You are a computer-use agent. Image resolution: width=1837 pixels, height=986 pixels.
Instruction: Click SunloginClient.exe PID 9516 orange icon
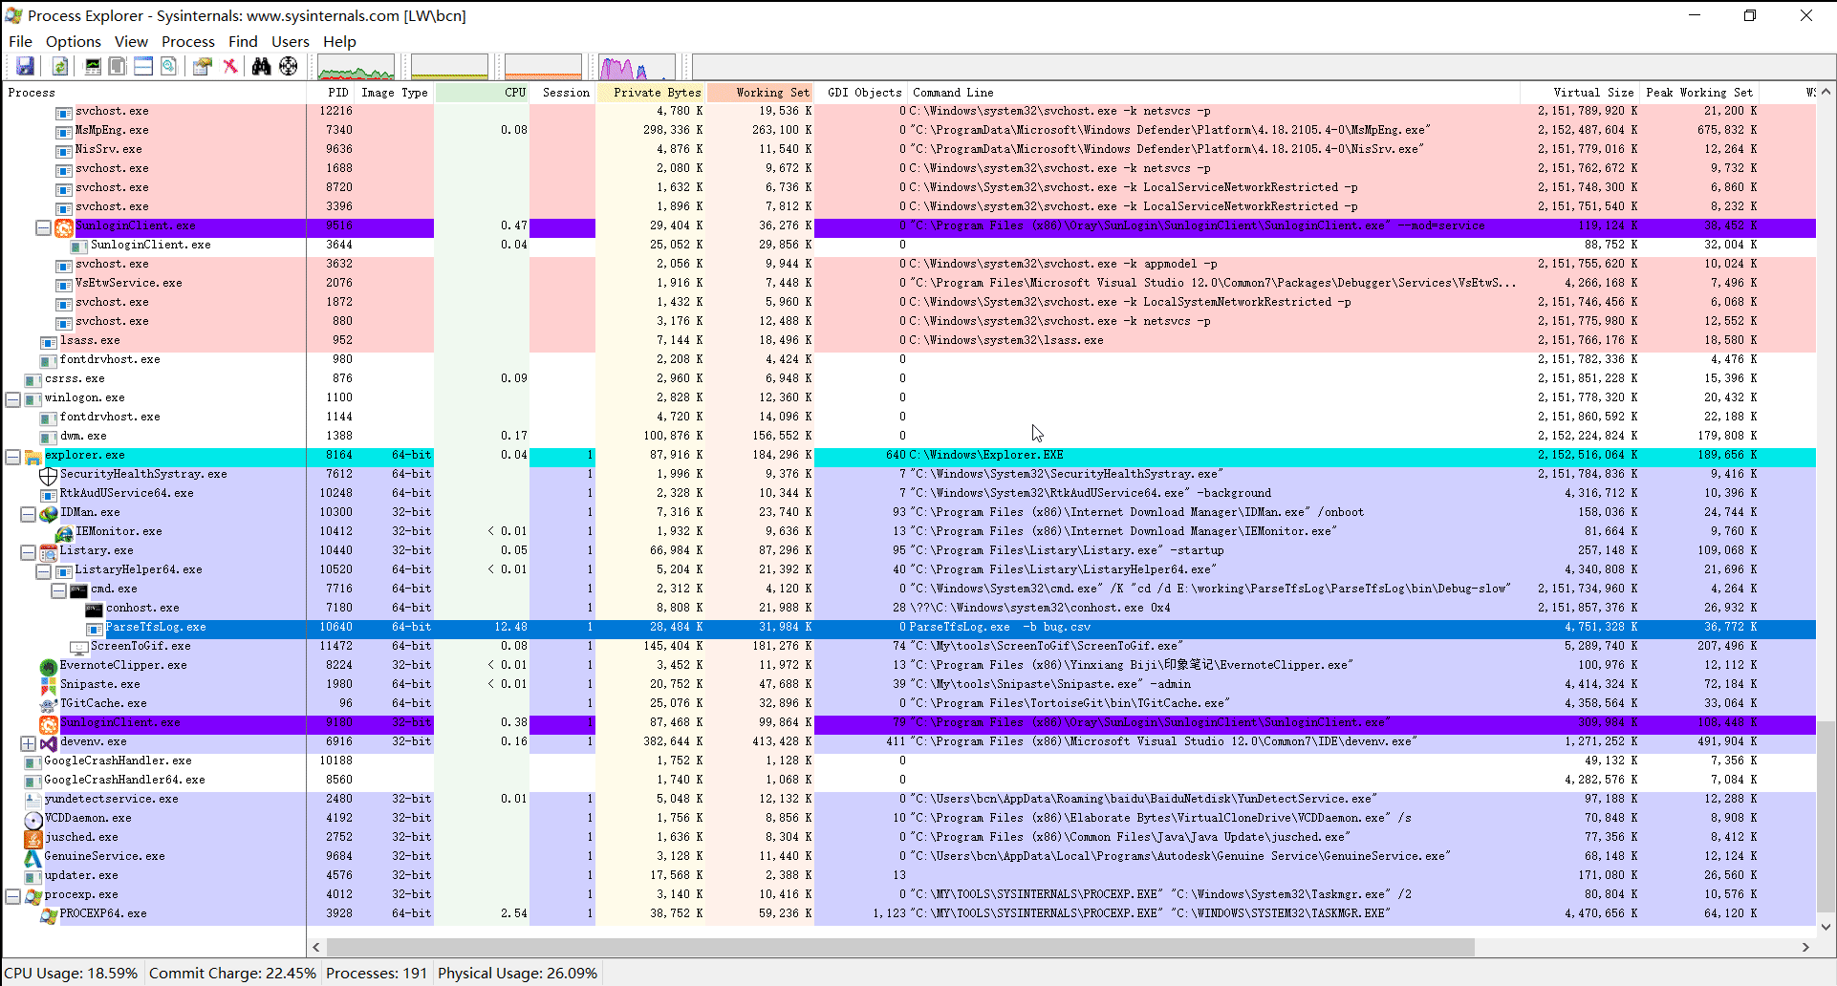[x=64, y=226]
